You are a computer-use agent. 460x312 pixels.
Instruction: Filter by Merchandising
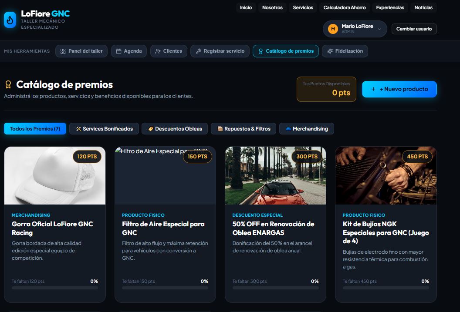coord(307,129)
